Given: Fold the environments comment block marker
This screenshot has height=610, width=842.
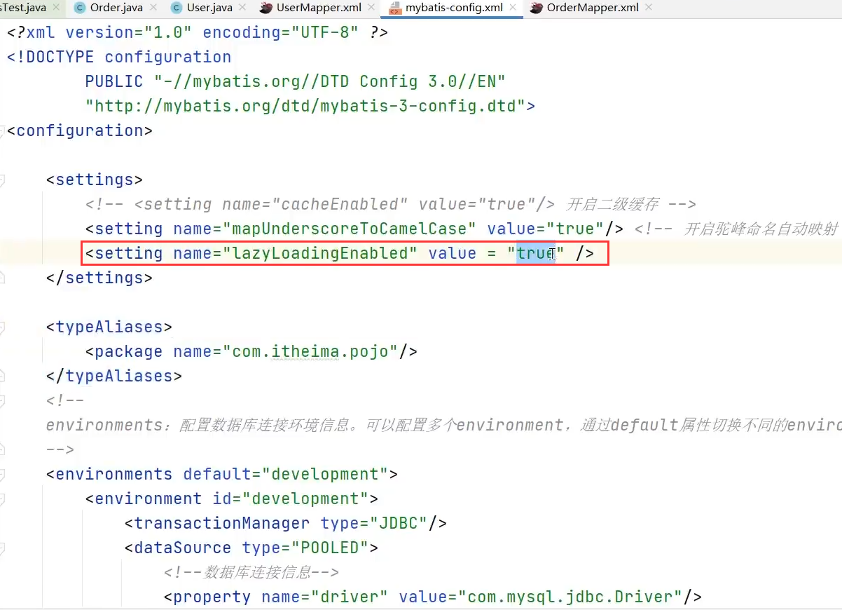Looking at the screenshot, I should click(x=2, y=400).
